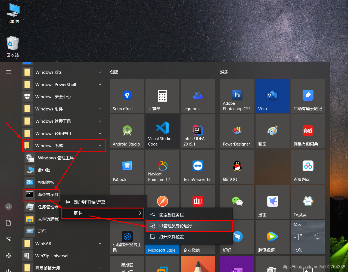This screenshot has height=272, width=348.
Task: Launch Adobe Photoshop CS3 tile
Action: coord(237,96)
